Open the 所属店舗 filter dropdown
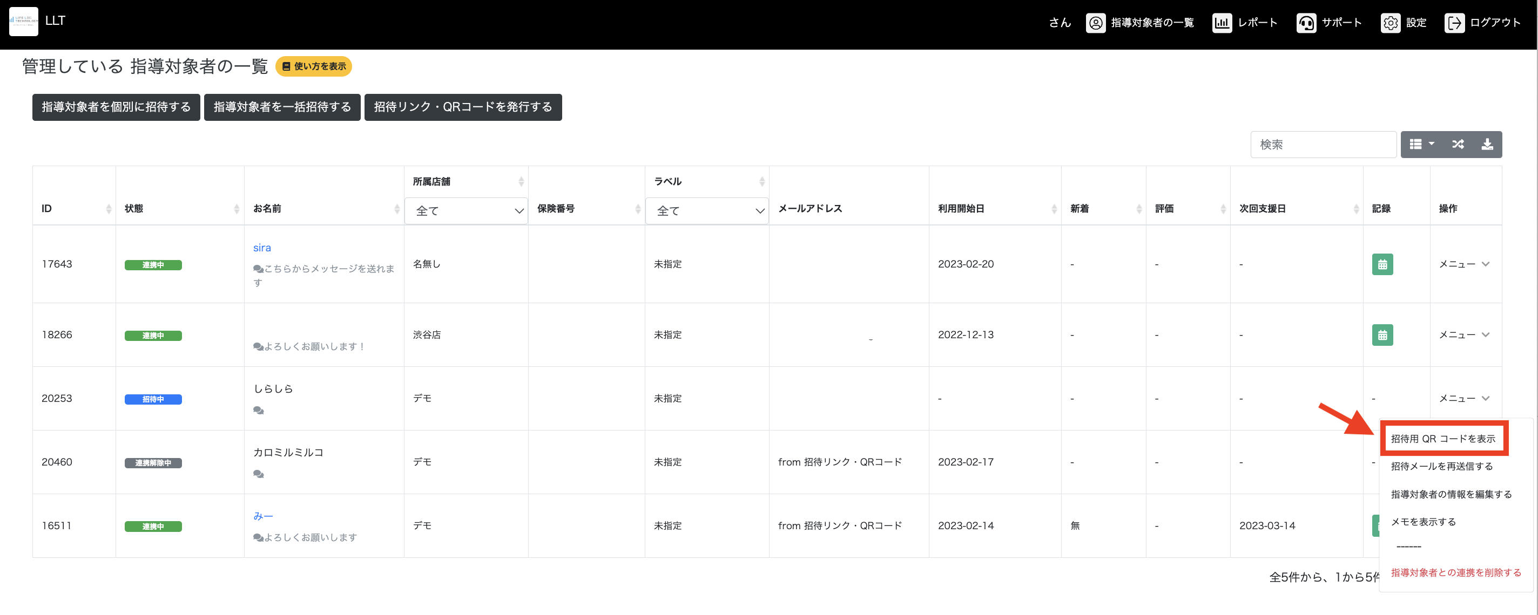The width and height of the screenshot is (1538, 615). click(x=466, y=210)
